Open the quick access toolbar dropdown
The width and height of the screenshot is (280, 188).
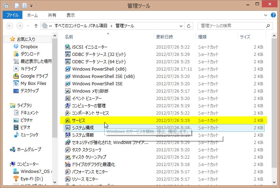pyautogui.click(x=31, y=6)
